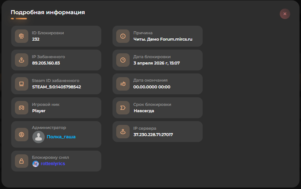Click the gamepad icon beside Игровой ник
The height and width of the screenshot is (189, 301).
tap(22, 108)
